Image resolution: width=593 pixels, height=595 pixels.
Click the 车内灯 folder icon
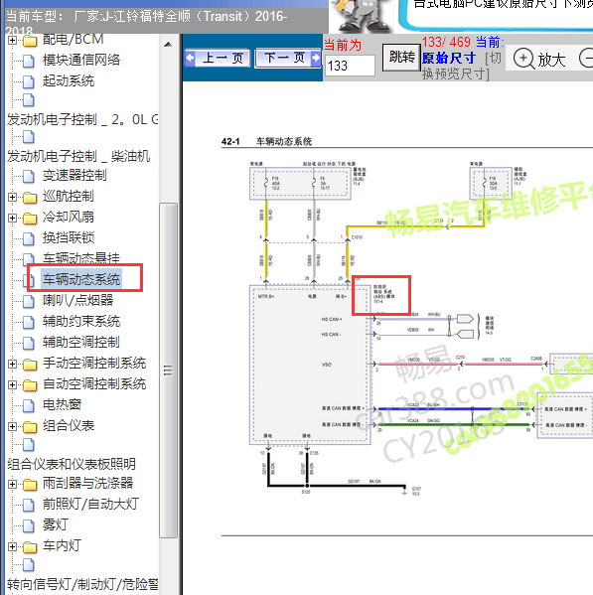pyautogui.click(x=30, y=546)
